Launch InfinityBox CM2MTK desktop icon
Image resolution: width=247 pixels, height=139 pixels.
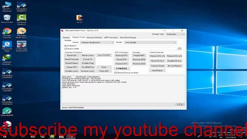(x=7, y=73)
